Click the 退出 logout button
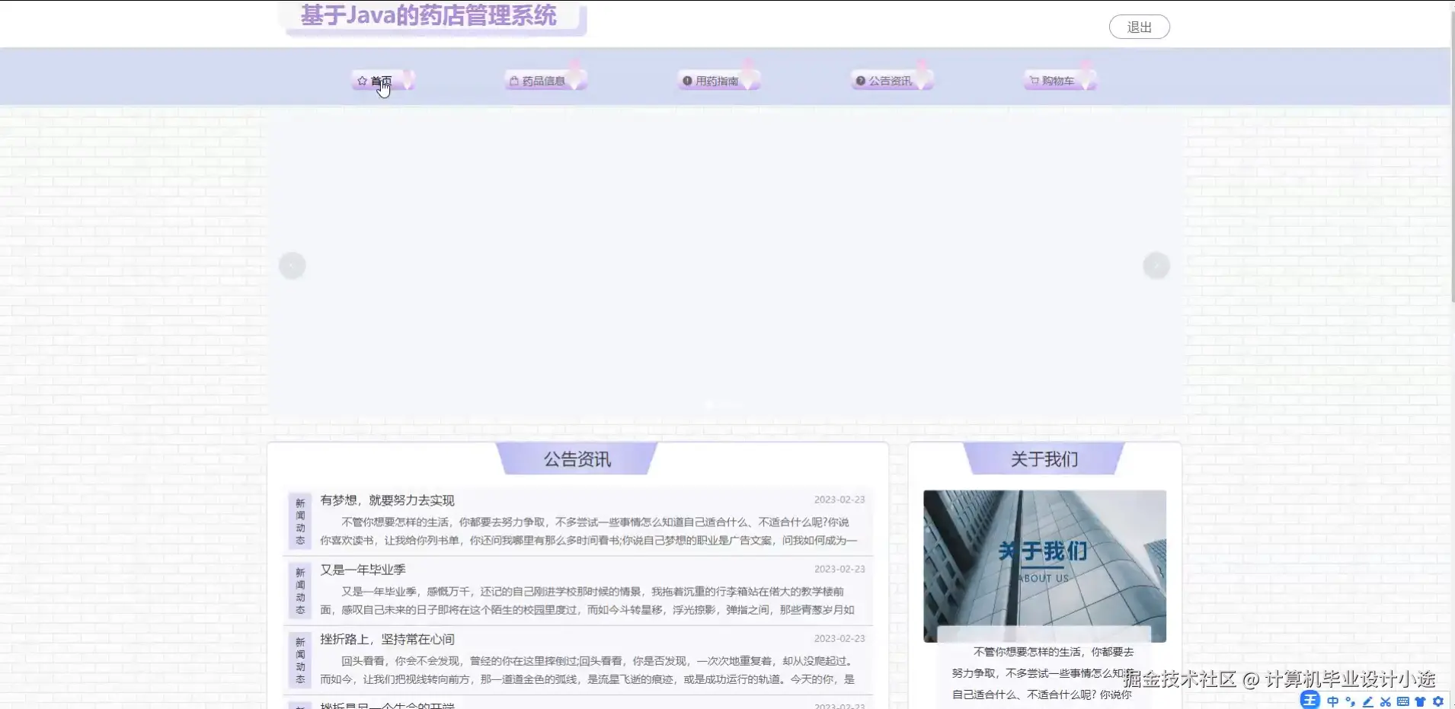This screenshot has height=709, width=1455. [x=1139, y=27]
